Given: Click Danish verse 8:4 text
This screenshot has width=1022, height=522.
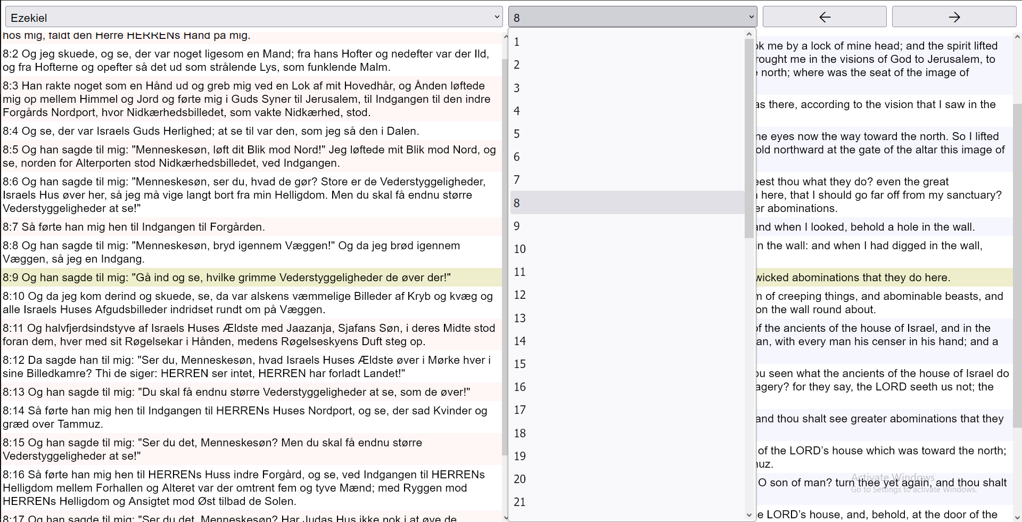Looking at the screenshot, I should tap(251, 131).
